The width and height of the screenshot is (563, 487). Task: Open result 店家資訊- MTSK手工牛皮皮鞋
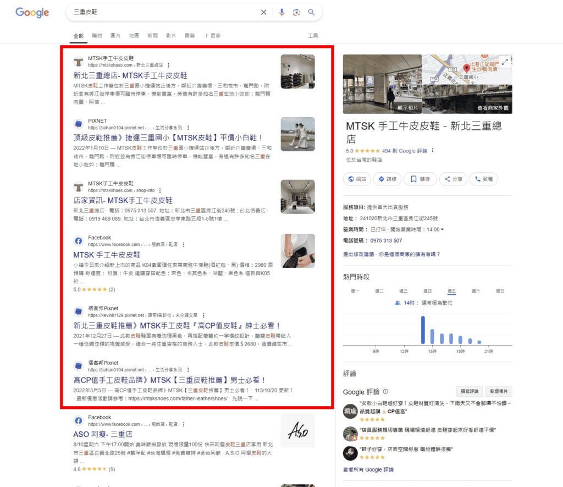pos(123,200)
